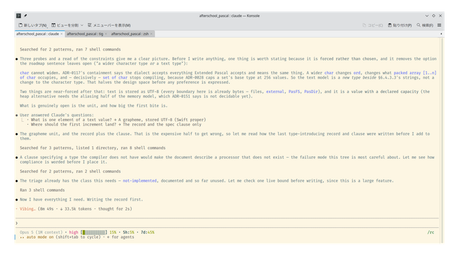
Task: Click the 'high' effort label
Action: [x=74, y=232]
